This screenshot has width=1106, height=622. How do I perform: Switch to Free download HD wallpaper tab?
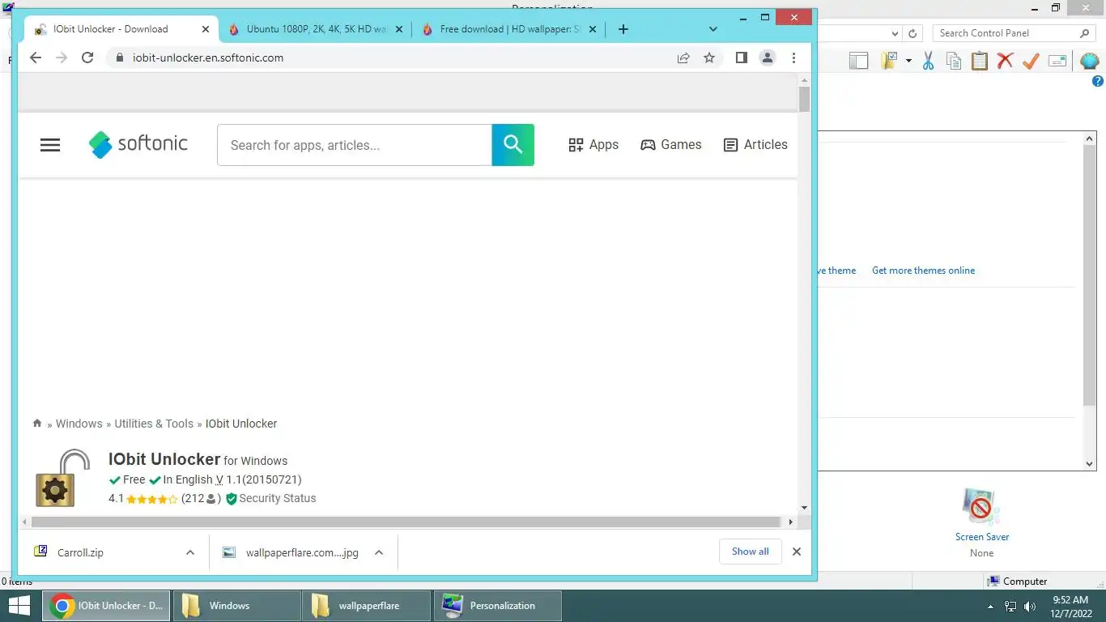tap(509, 29)
